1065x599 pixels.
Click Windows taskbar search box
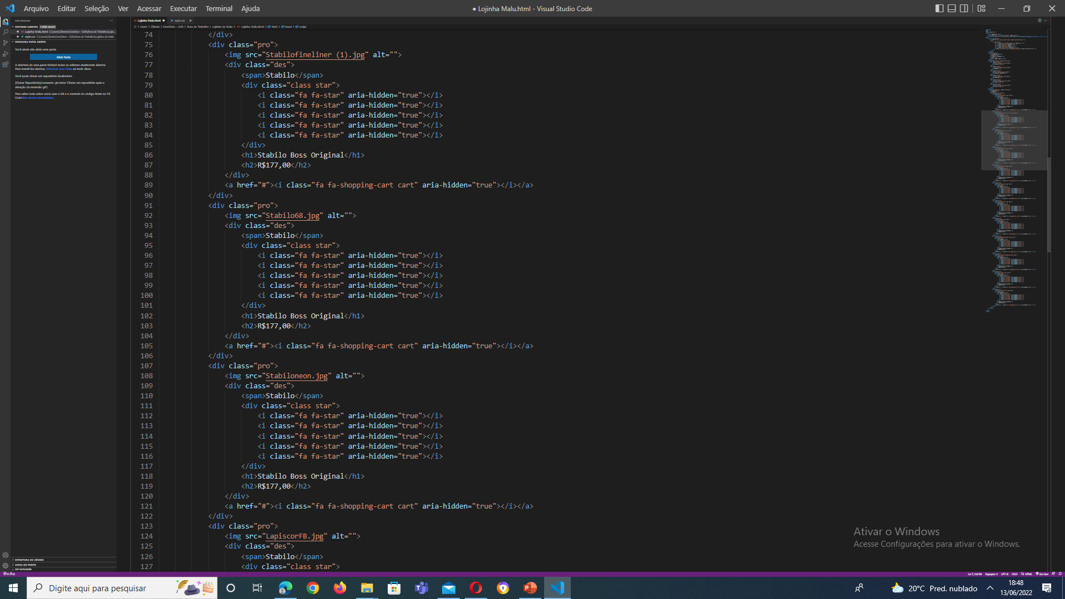[x=121, y=588]
